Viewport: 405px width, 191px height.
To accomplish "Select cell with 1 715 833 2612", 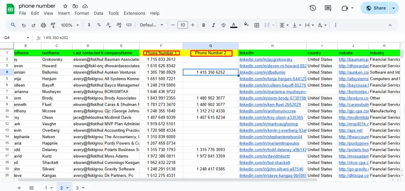I will (161, 59).
